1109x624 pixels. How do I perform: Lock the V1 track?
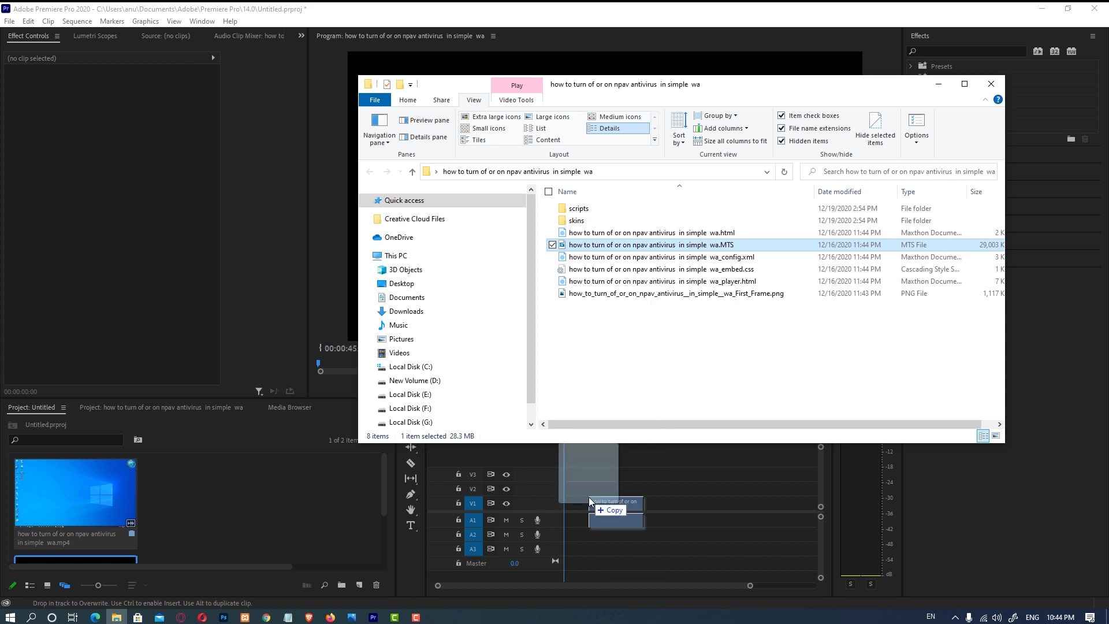point(459,503)
